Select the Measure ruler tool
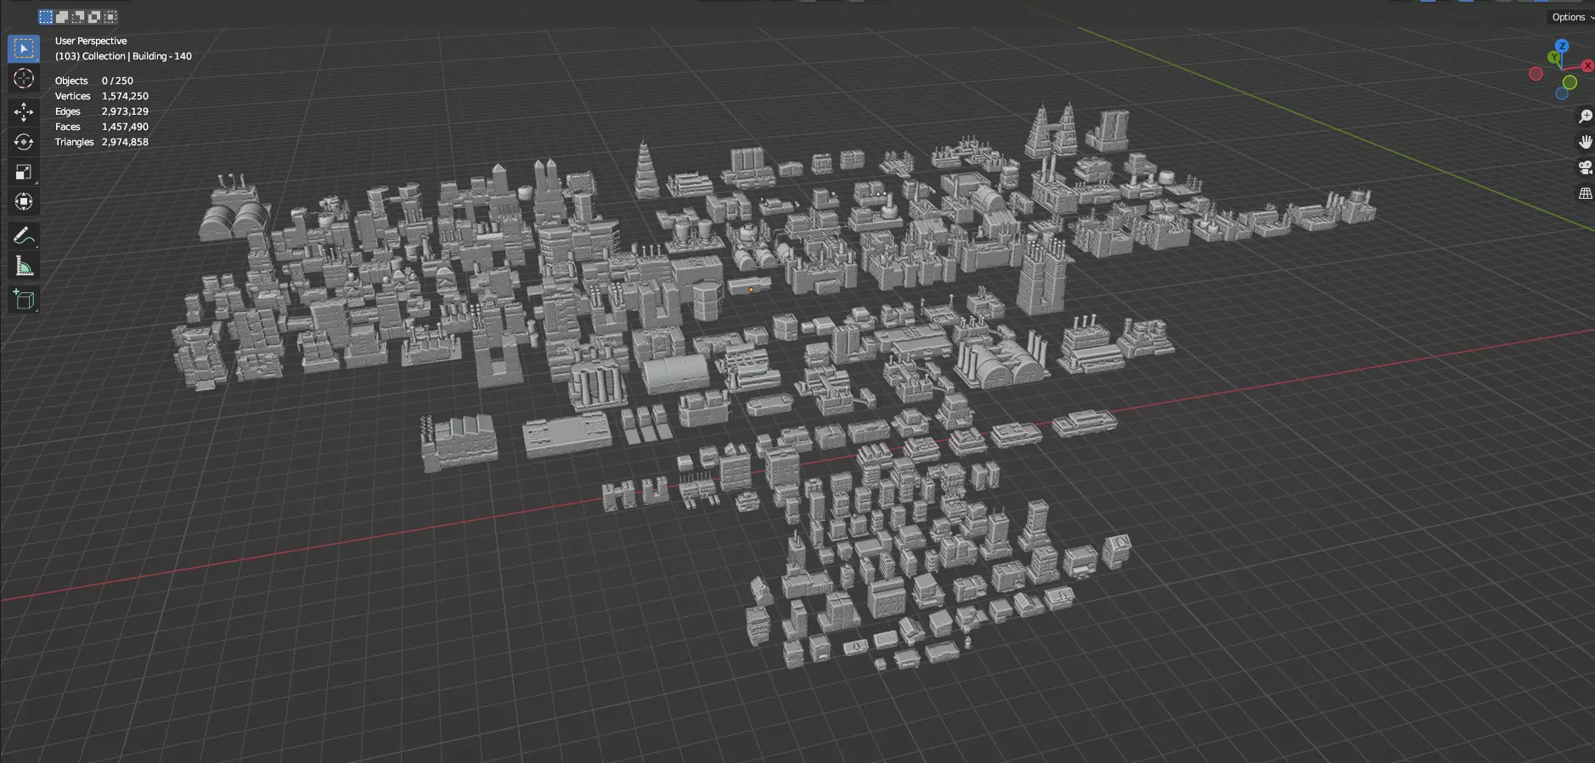This screenshot has height=763, width=1595. (24, 266)
